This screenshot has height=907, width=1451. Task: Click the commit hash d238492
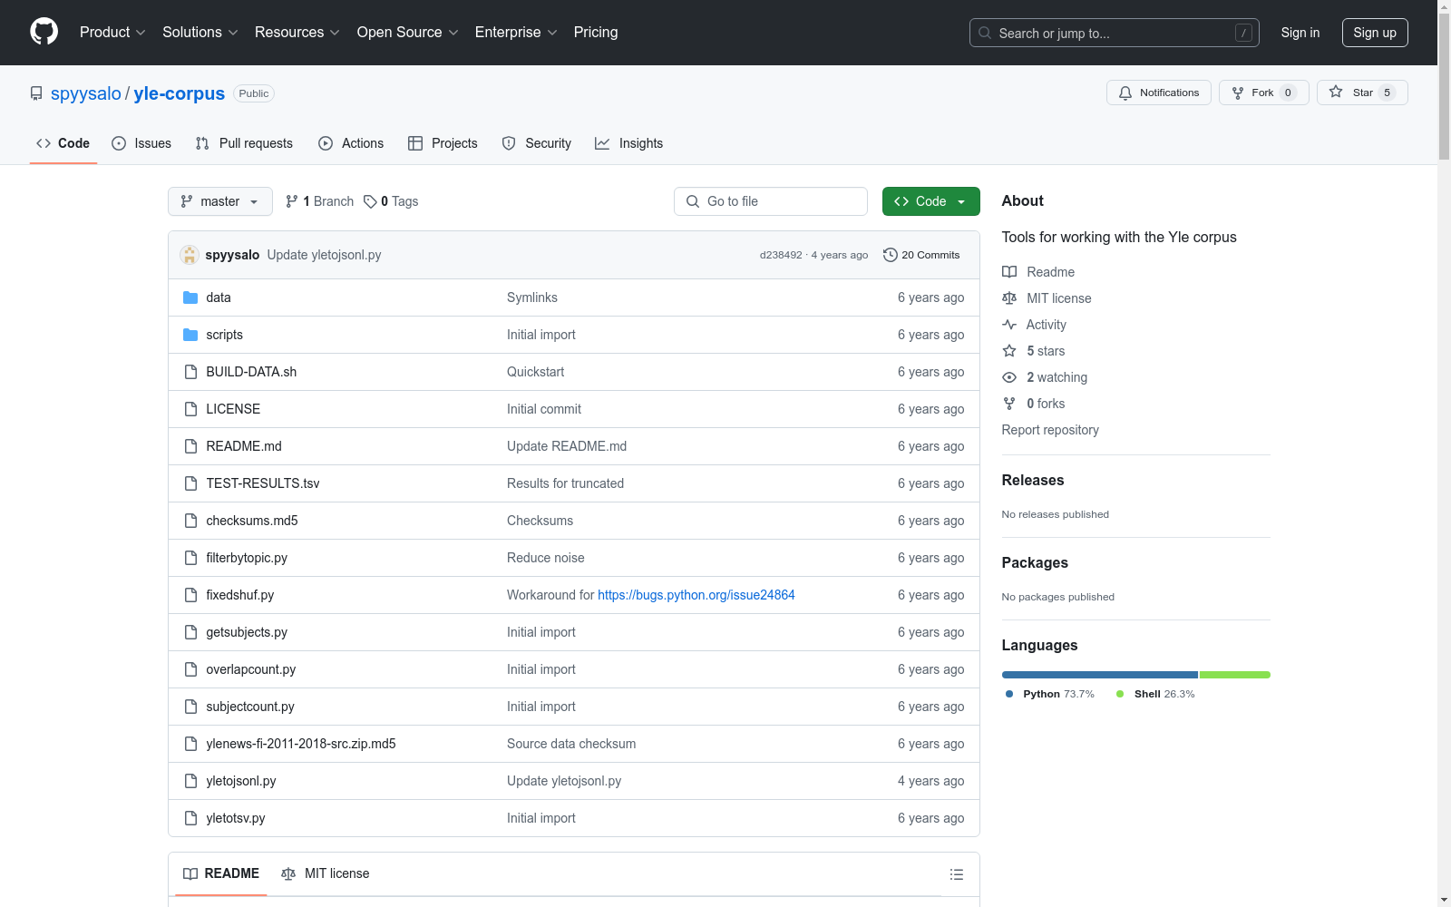click(x=781, y=255)
